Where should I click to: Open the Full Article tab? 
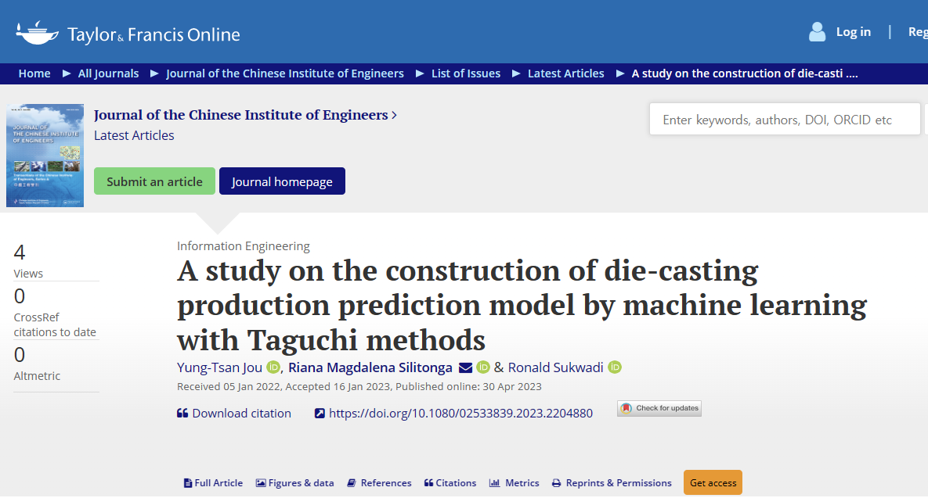(x=213, y=483)
